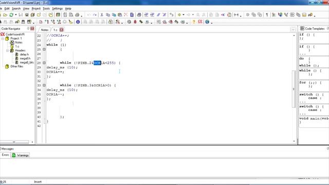This screenshot has height=185, width=329.
Task: Switch to the 1.c editor tab
Action: coord(56,30)
